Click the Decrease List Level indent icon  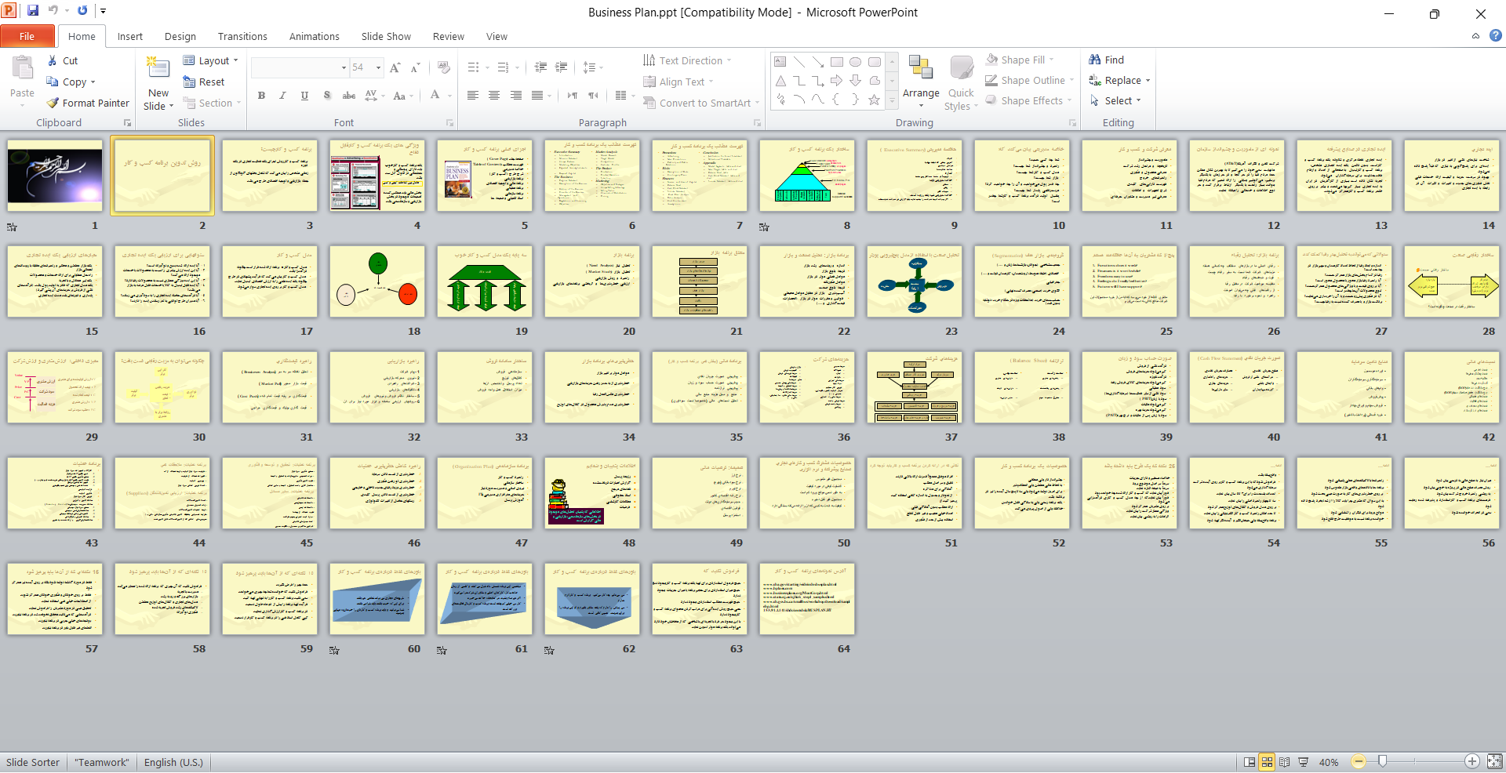pyautogui.click(x=540, y=68)
